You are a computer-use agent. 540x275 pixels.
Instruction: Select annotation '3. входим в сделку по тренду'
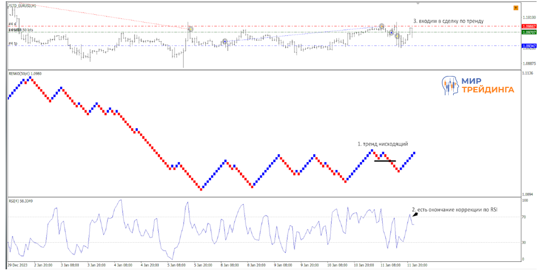click(448, 21)
